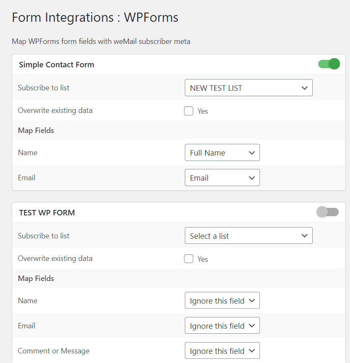Open the Select a list dropdown

click(249, 236)
